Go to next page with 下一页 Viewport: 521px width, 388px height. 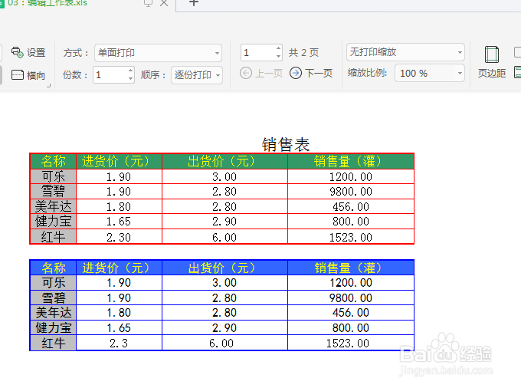pyautogui.click(x=311, y=73)
